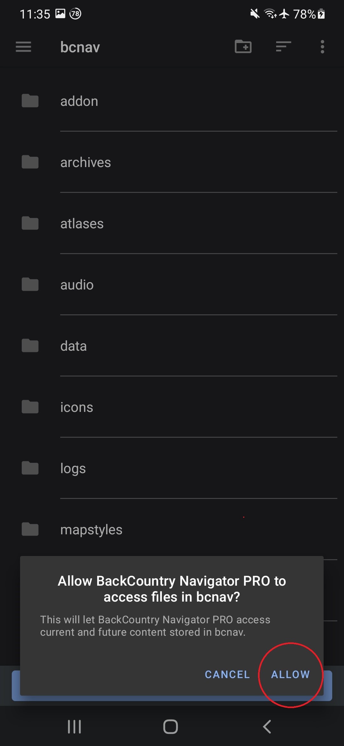Tap the Android back navigation button

pyautogui.click(x=267, y=727)
